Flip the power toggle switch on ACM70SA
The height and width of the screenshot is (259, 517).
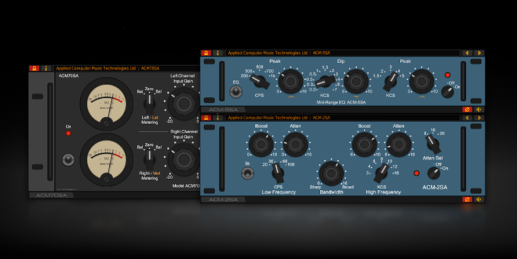68,160
